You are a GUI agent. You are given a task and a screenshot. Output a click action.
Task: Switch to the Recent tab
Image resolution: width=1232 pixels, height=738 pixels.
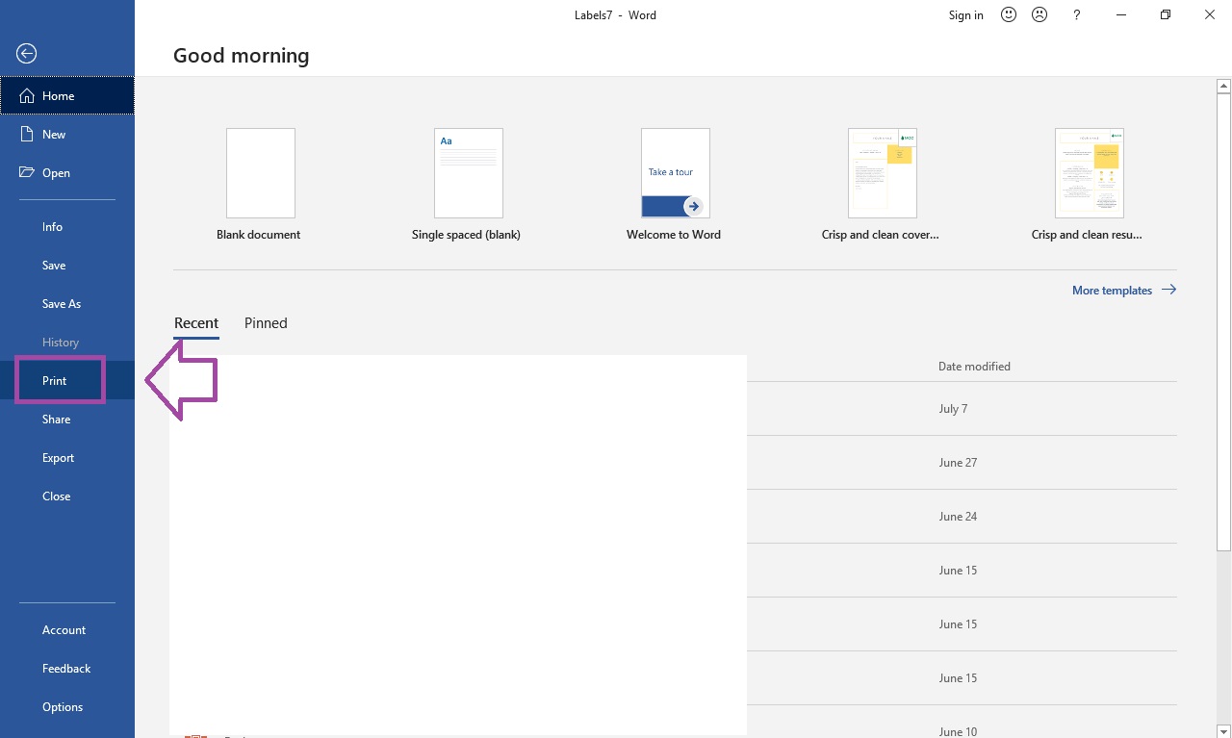click(196, 323)
